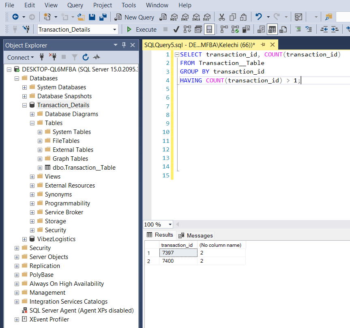Expand the Programmability node
Viewport: 350px width, 328px height.
(x=32, y=203)
